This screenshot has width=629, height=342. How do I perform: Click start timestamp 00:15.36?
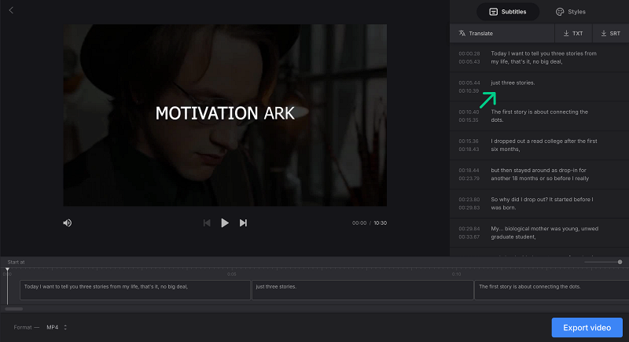coord(468,142)
